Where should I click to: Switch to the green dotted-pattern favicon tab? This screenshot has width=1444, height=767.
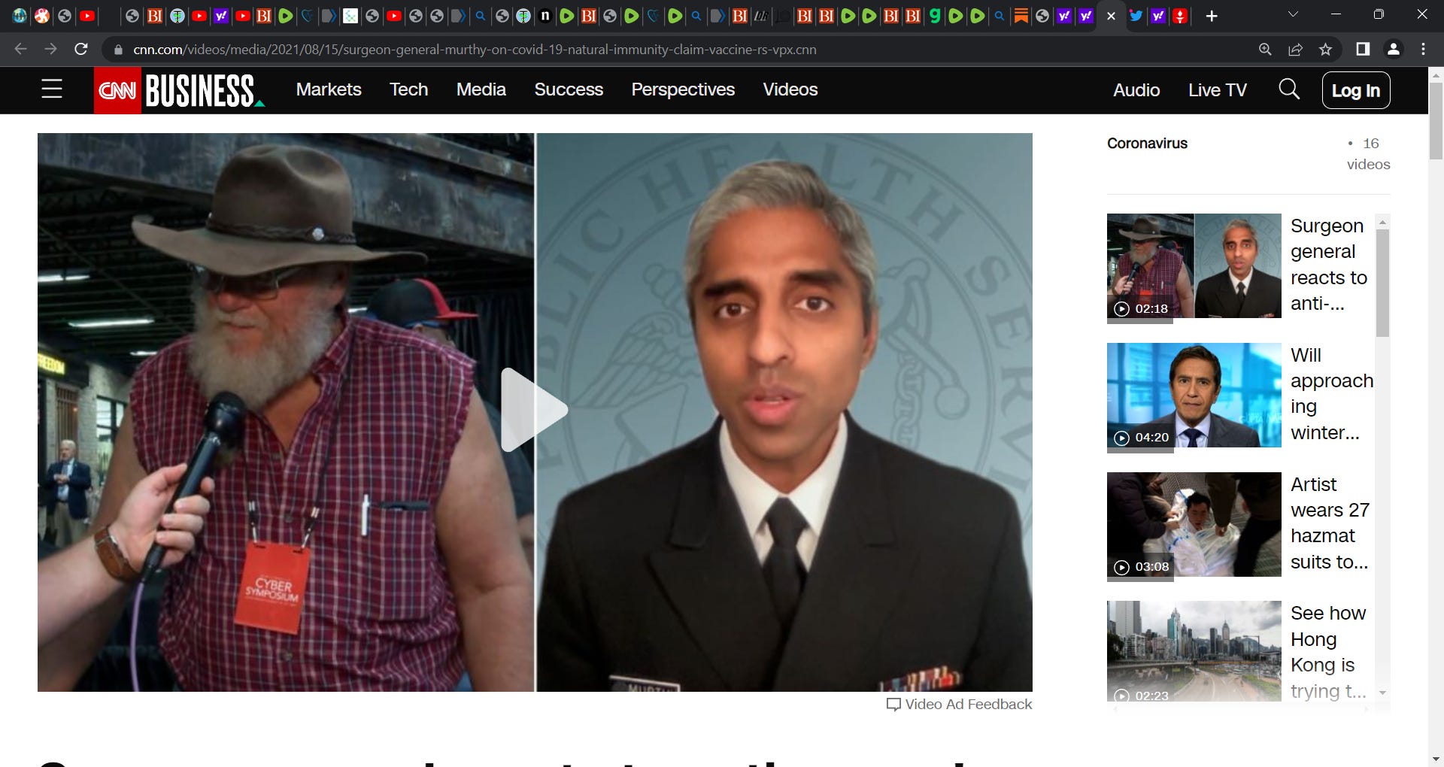(x=350, y=16)
